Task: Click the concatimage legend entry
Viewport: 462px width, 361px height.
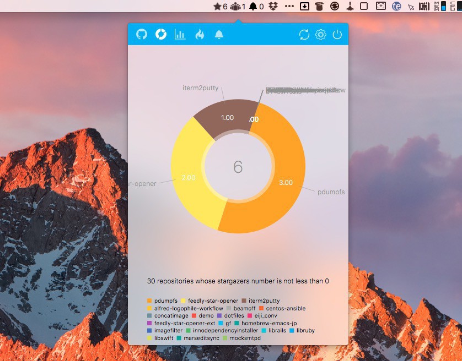Action: pos(168,316)
